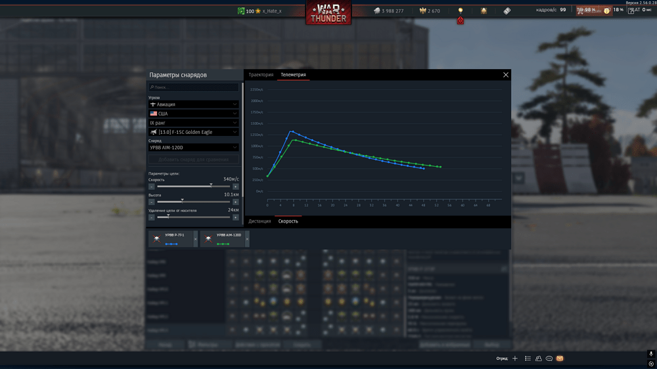Click the 10.1км altitude value

tap(231, 195)
